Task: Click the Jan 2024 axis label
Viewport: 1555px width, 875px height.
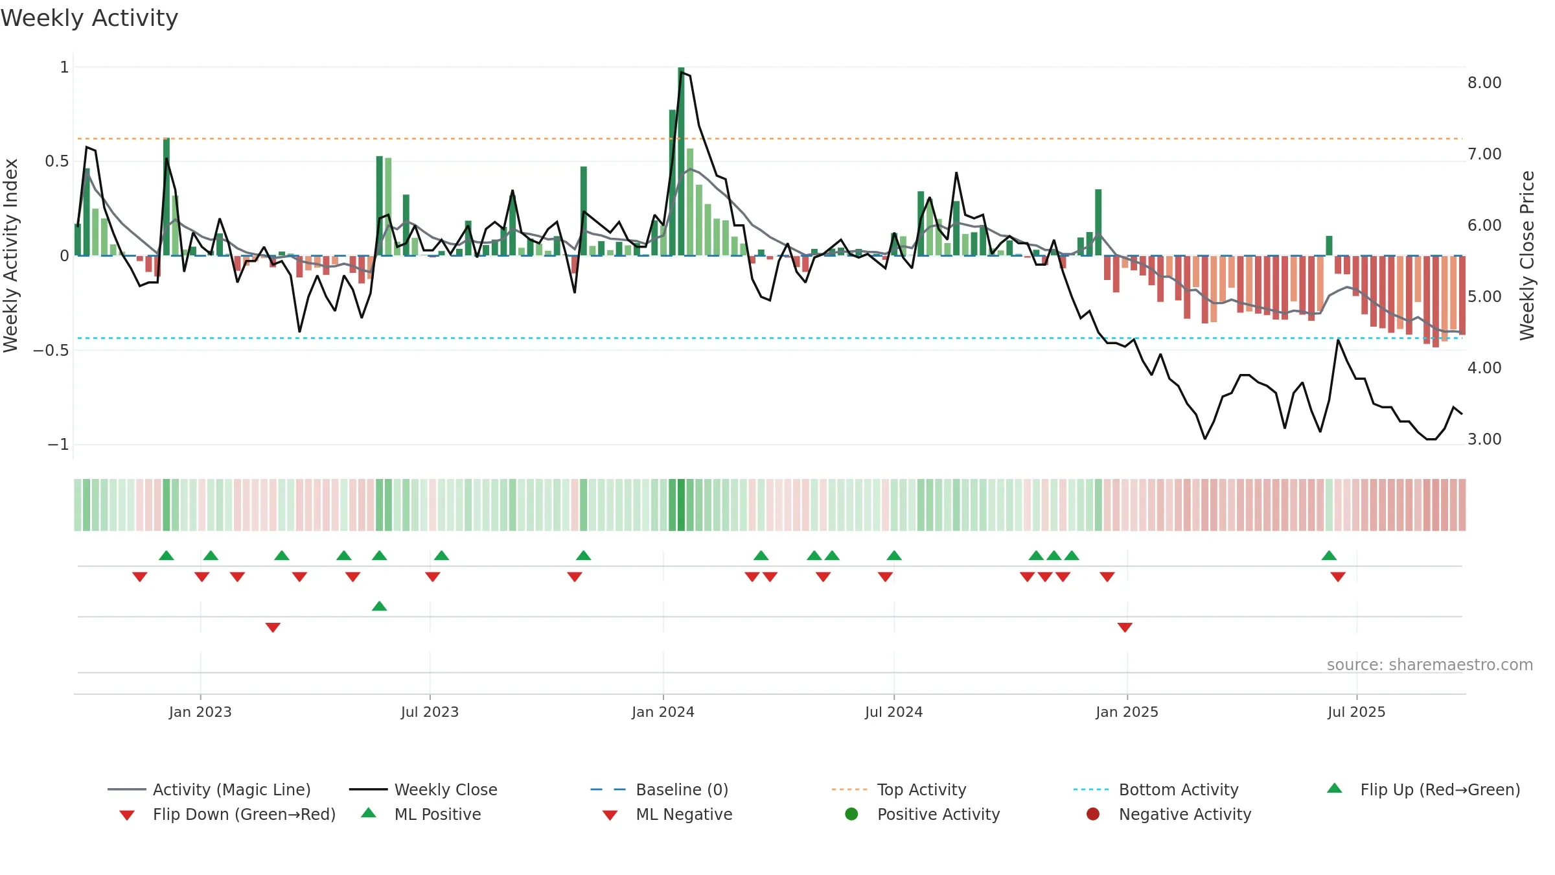Action: click(663, 712)
